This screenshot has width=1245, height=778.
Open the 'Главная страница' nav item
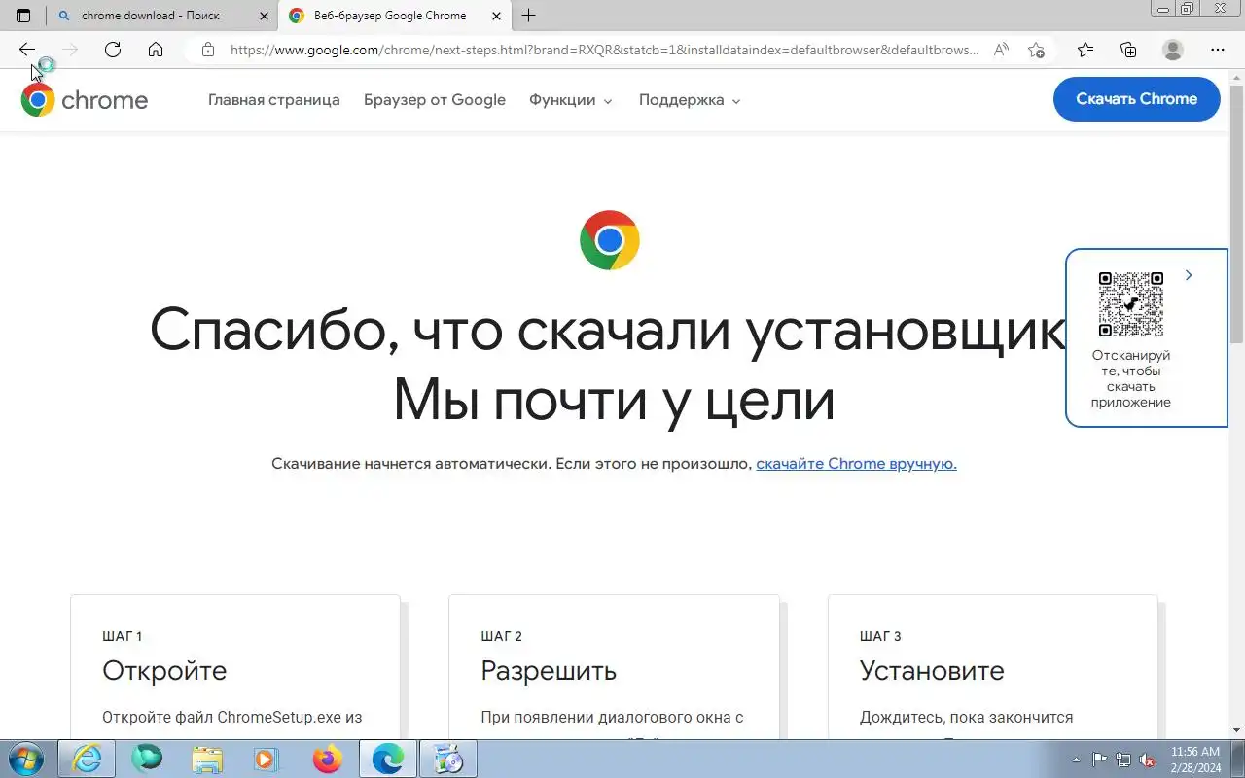[274, 100]
